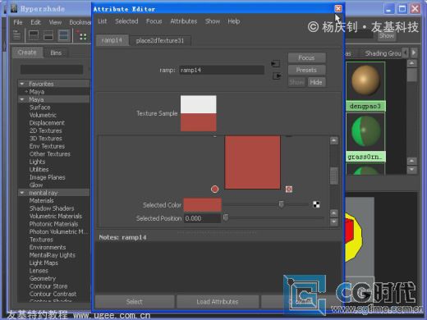Open the Attributes menu in Attribute Editor

pos(183,21)
